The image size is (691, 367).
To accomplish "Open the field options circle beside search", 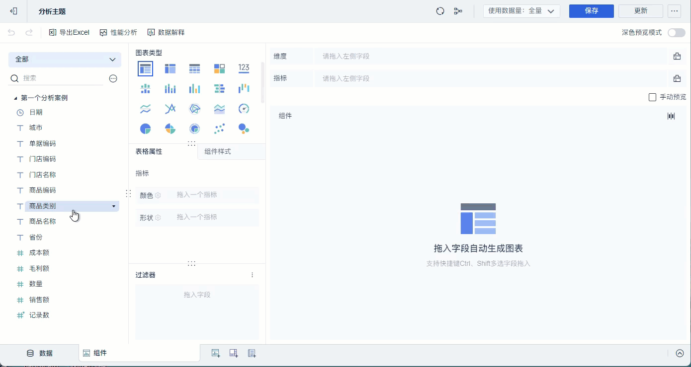I will 113,78.
